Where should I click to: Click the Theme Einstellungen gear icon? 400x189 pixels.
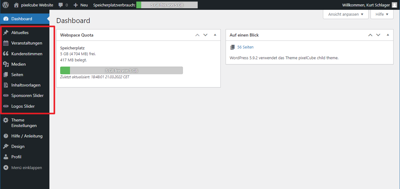click(6, 120)
